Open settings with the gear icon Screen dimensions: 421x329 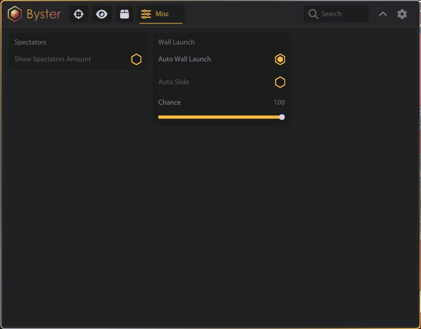(402, 14)
